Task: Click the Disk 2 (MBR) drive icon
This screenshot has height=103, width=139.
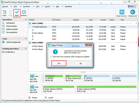Action: 30,43
